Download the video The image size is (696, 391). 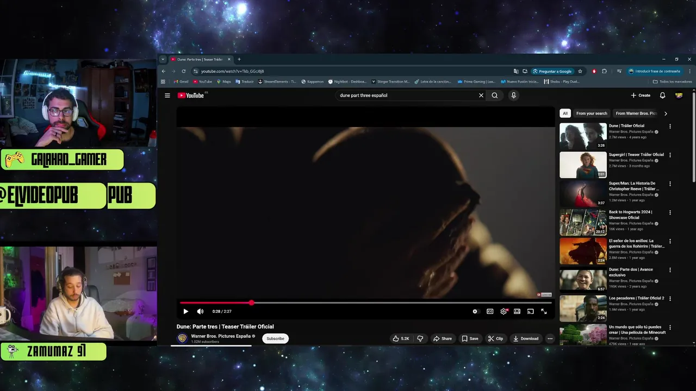tap(525, 338)
